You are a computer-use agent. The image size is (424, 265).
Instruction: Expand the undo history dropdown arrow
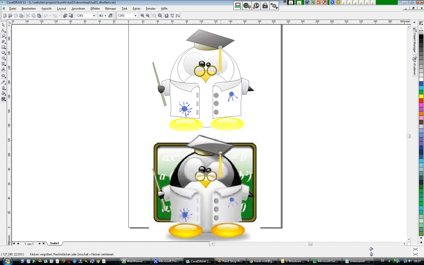(50, 16)
